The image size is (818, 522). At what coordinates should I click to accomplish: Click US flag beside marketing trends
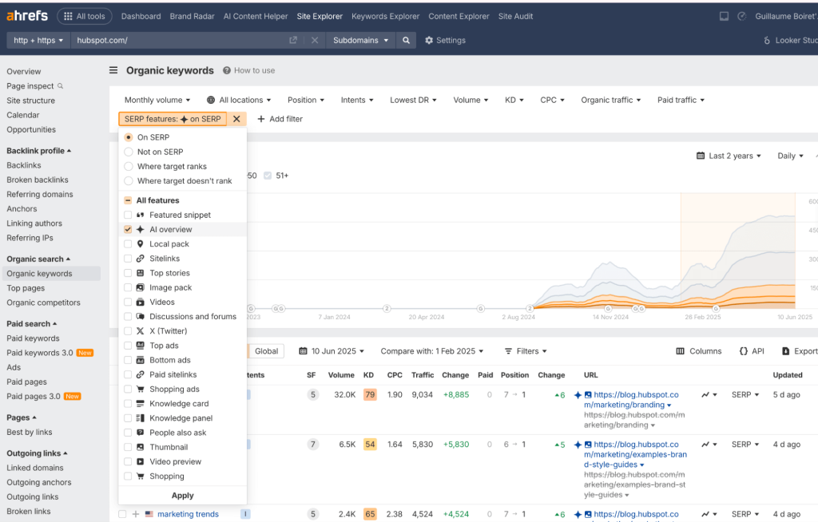pyautogui.click(x=149, y=514)
